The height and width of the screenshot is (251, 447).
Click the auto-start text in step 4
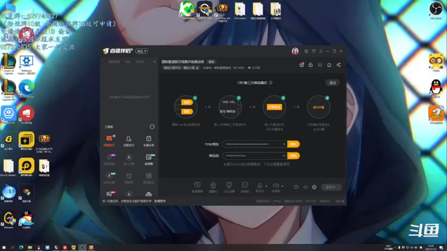[x=318, y=107]
